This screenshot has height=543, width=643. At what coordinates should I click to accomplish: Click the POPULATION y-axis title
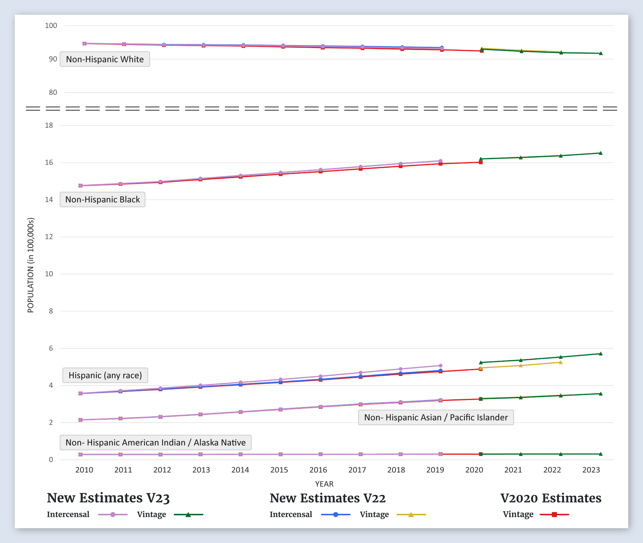31,265
